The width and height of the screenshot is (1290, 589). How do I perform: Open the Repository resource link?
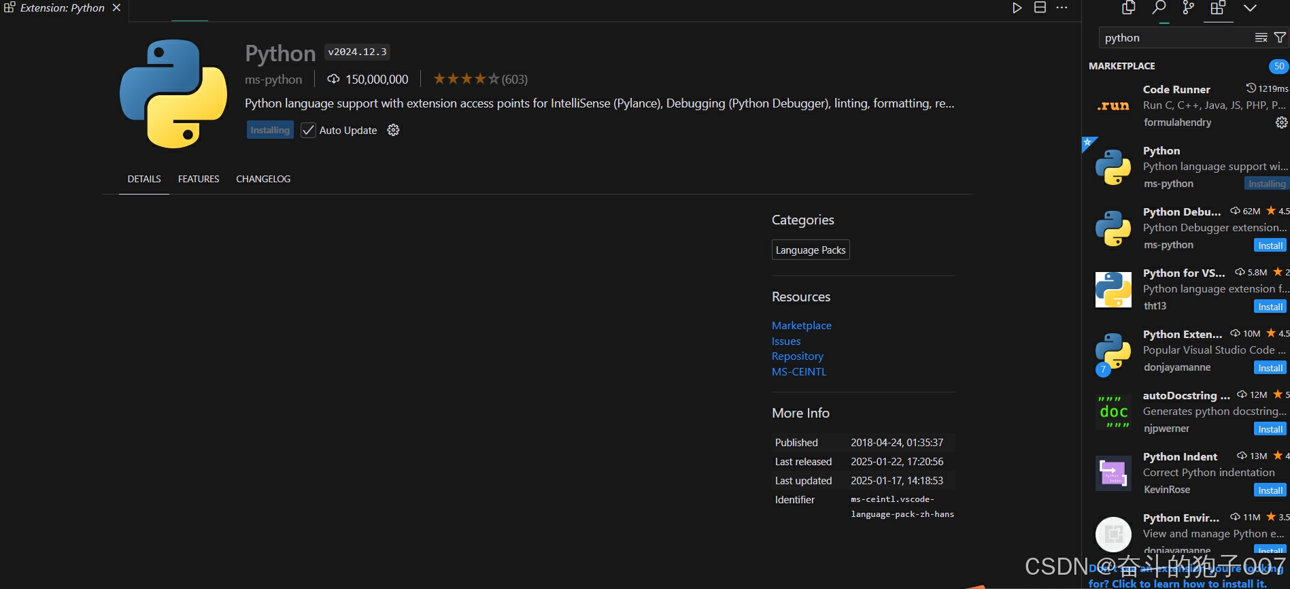coord(798,356)
